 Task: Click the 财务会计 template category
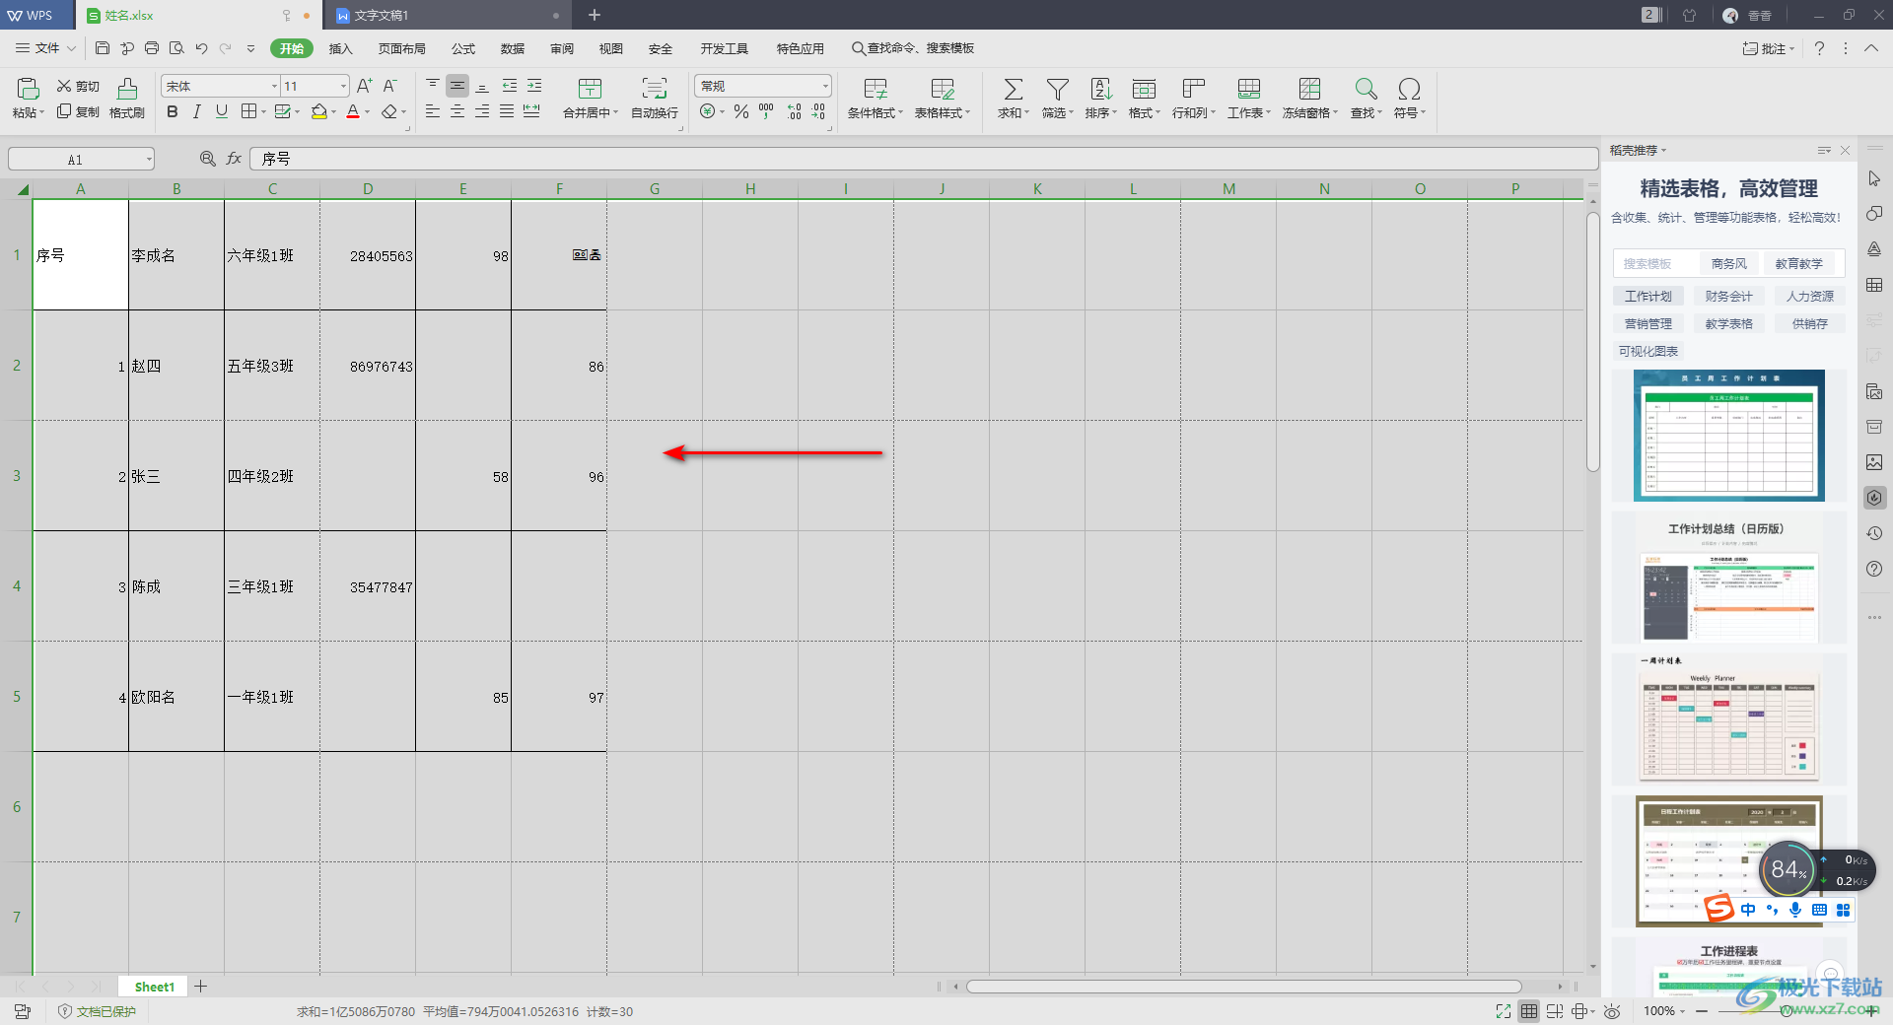tap(1728, 296)
